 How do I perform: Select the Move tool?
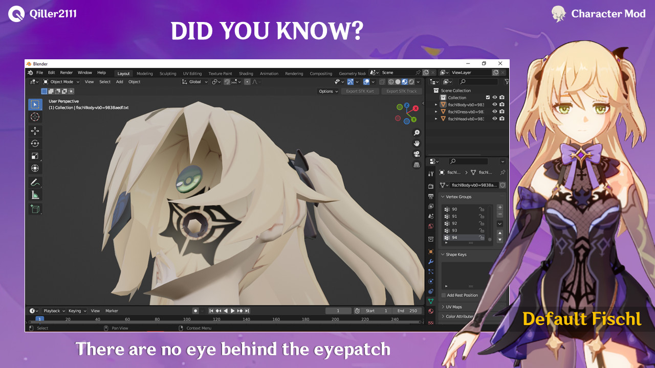pos(35,131)
